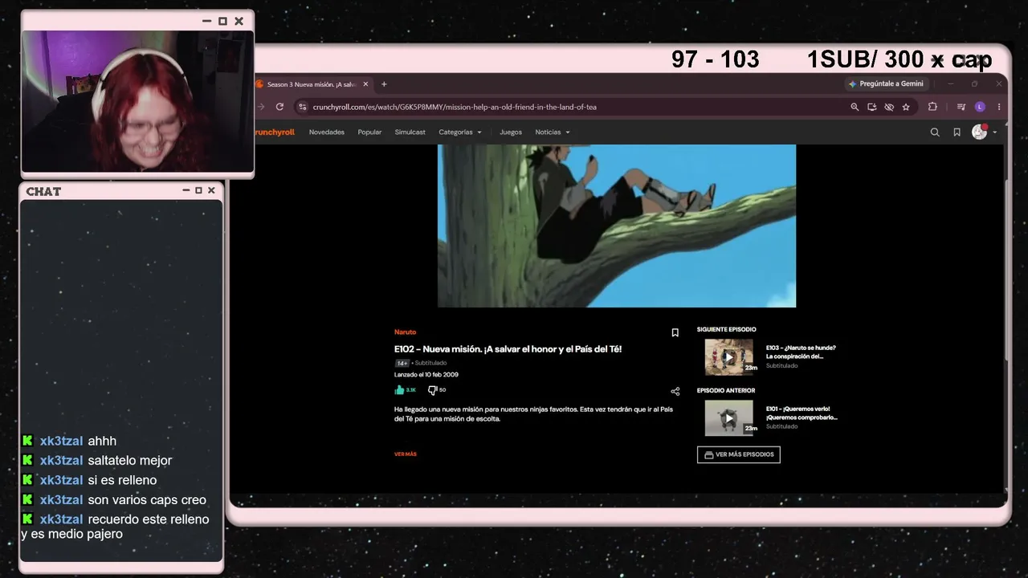
Task: Click chat message 'si es relleno'
Action: click(x=122, y=480)
